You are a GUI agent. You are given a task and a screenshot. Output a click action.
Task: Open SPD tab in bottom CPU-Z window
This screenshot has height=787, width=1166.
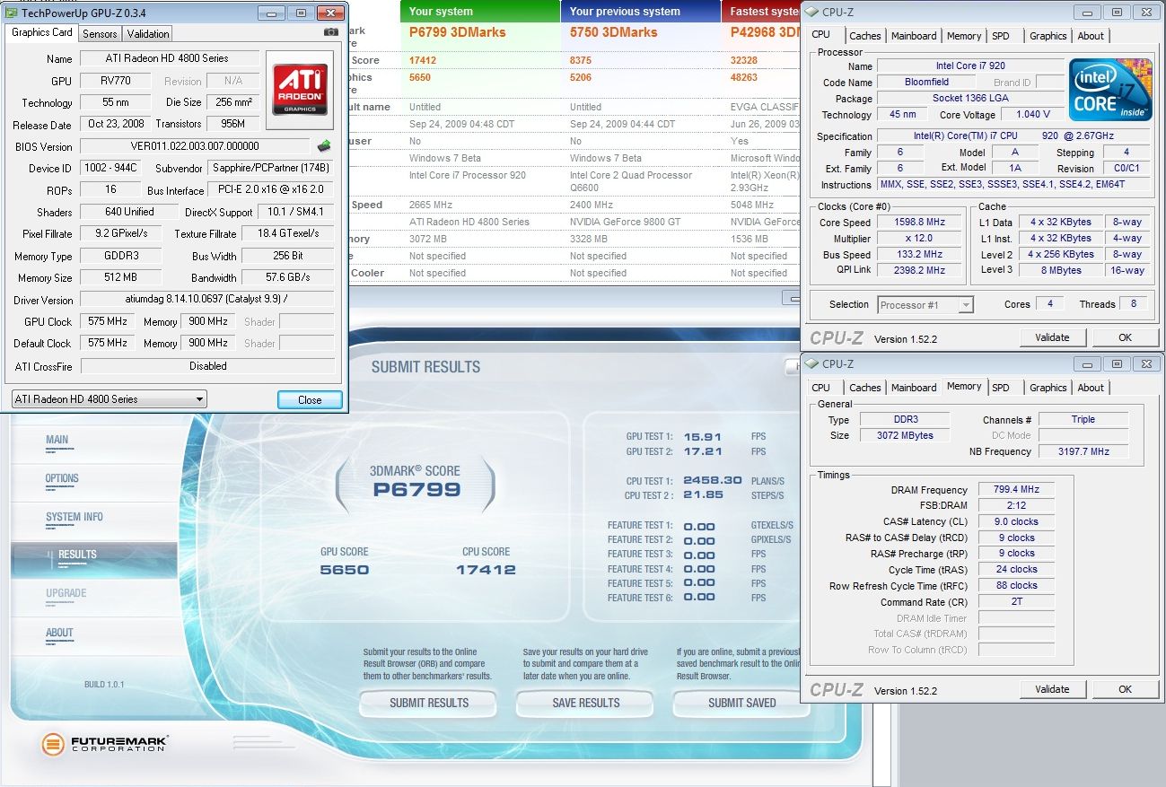1001,388
